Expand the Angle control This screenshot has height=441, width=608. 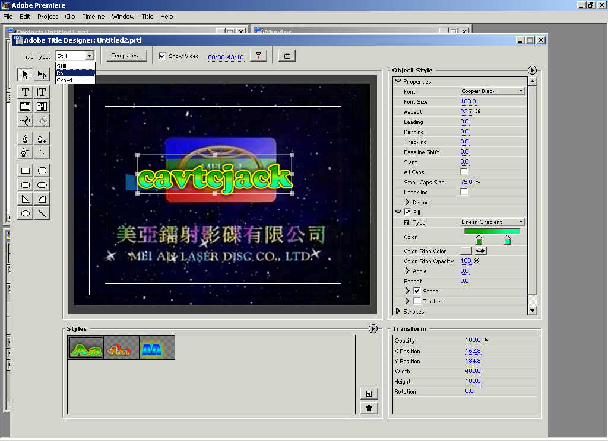(x=407, y=271)
